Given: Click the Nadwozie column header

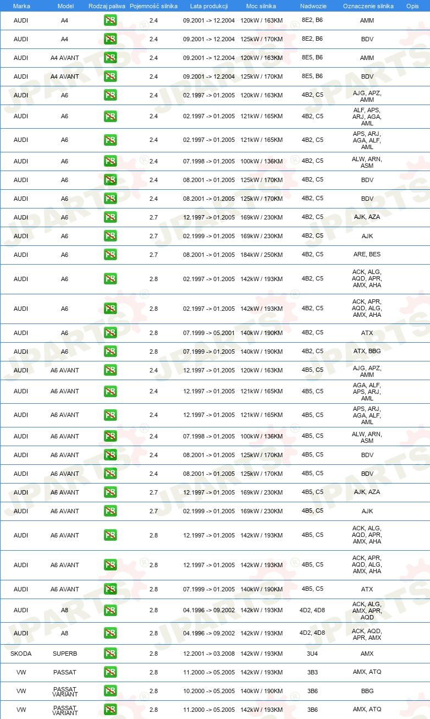Looking at the screenshot, I should click(x=312, y=6).
